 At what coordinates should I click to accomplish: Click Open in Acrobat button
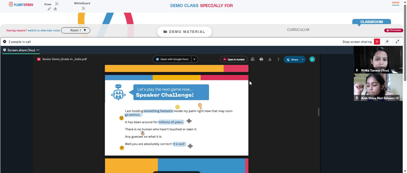coord(234,59)
